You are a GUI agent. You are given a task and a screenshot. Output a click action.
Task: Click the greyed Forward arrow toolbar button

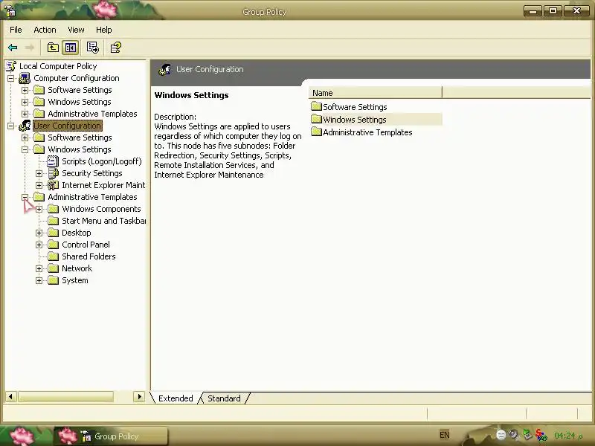pyautogui.click(x=30, y=48)
